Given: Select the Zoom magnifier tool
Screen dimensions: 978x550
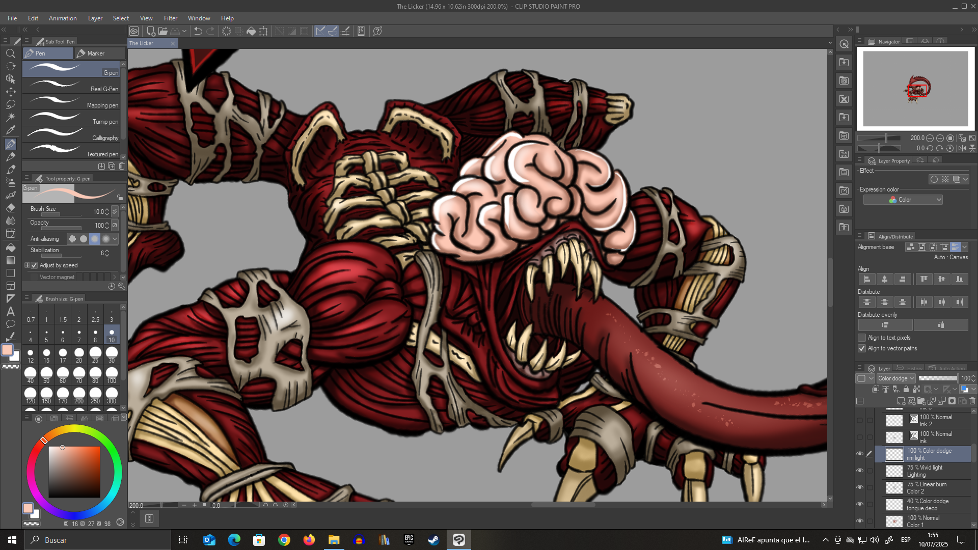Looking at the screenshot, I should point(10,53).
